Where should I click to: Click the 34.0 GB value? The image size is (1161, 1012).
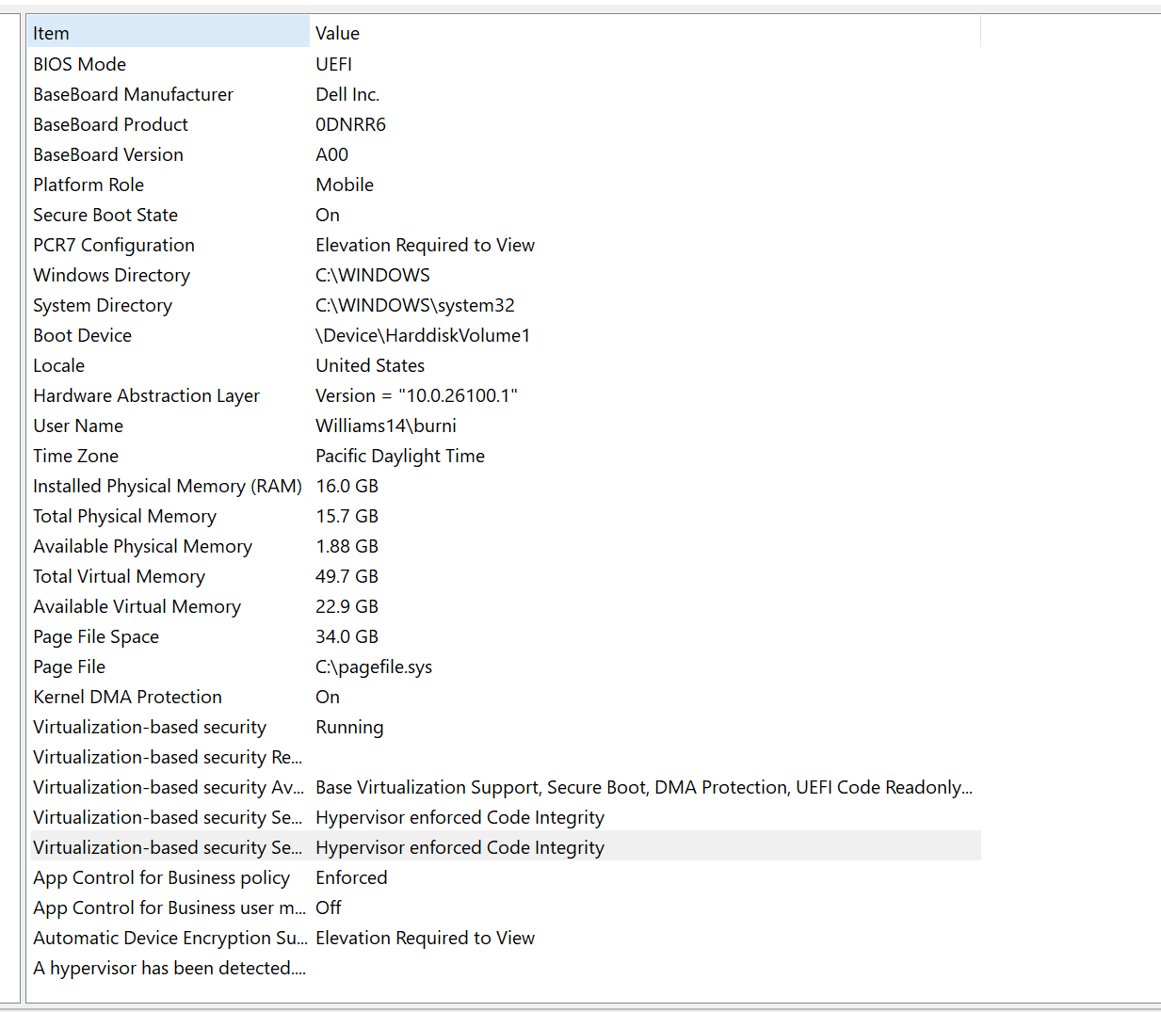[347, 636]
